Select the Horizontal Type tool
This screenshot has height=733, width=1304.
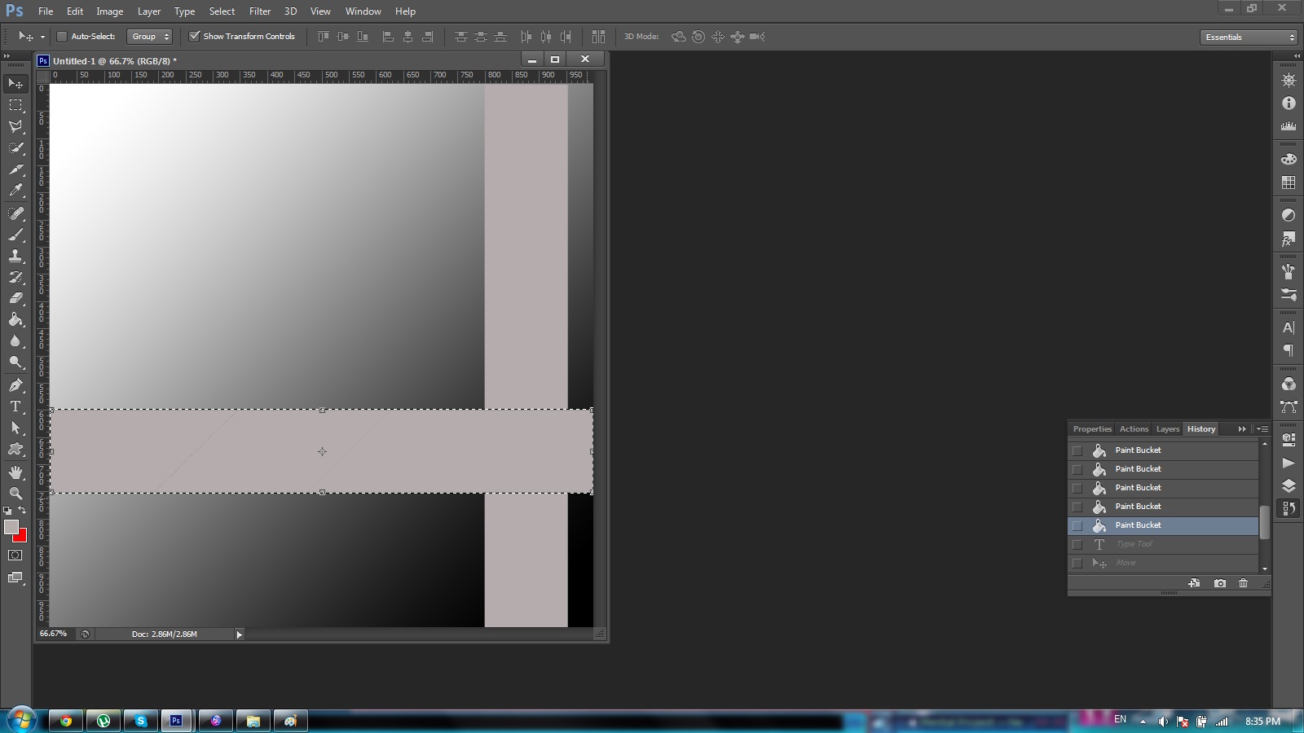tap(15, 406)
